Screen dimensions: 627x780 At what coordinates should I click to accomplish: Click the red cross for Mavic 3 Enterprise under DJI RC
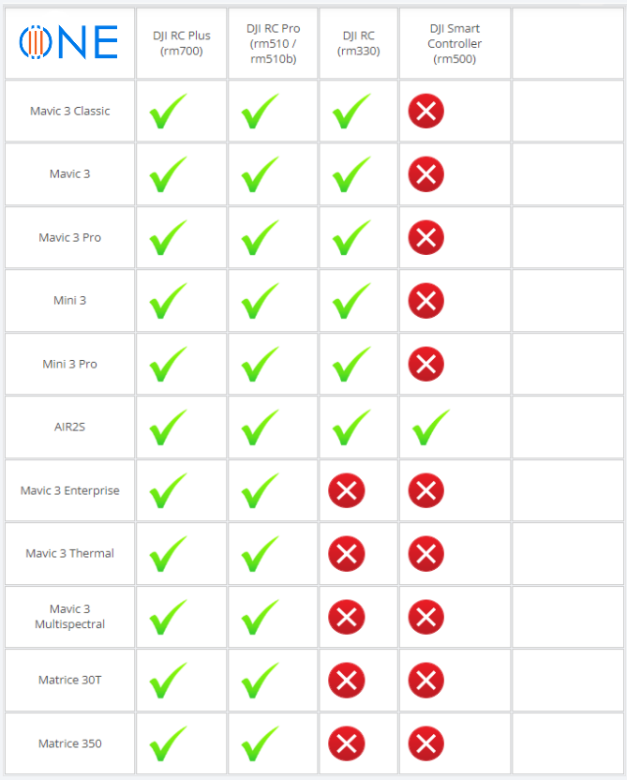pos(347,490)
